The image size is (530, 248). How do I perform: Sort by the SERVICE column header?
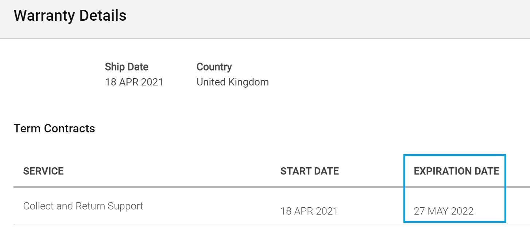coord(43,171)
